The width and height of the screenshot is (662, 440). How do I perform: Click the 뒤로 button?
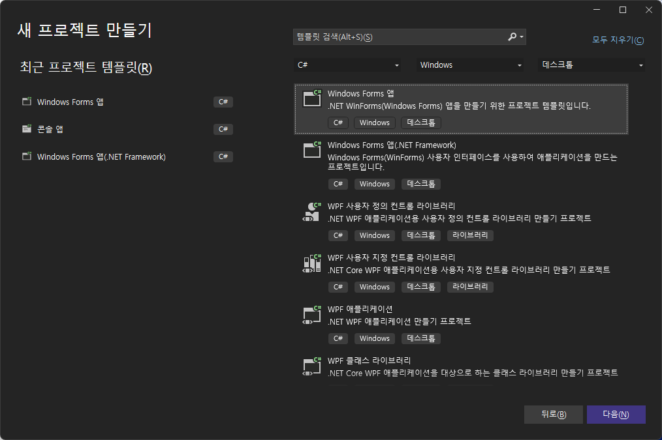point(554,415)
